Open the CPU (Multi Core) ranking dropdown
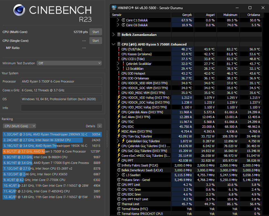This screenshot has width=269, height=216. (19, 126)
